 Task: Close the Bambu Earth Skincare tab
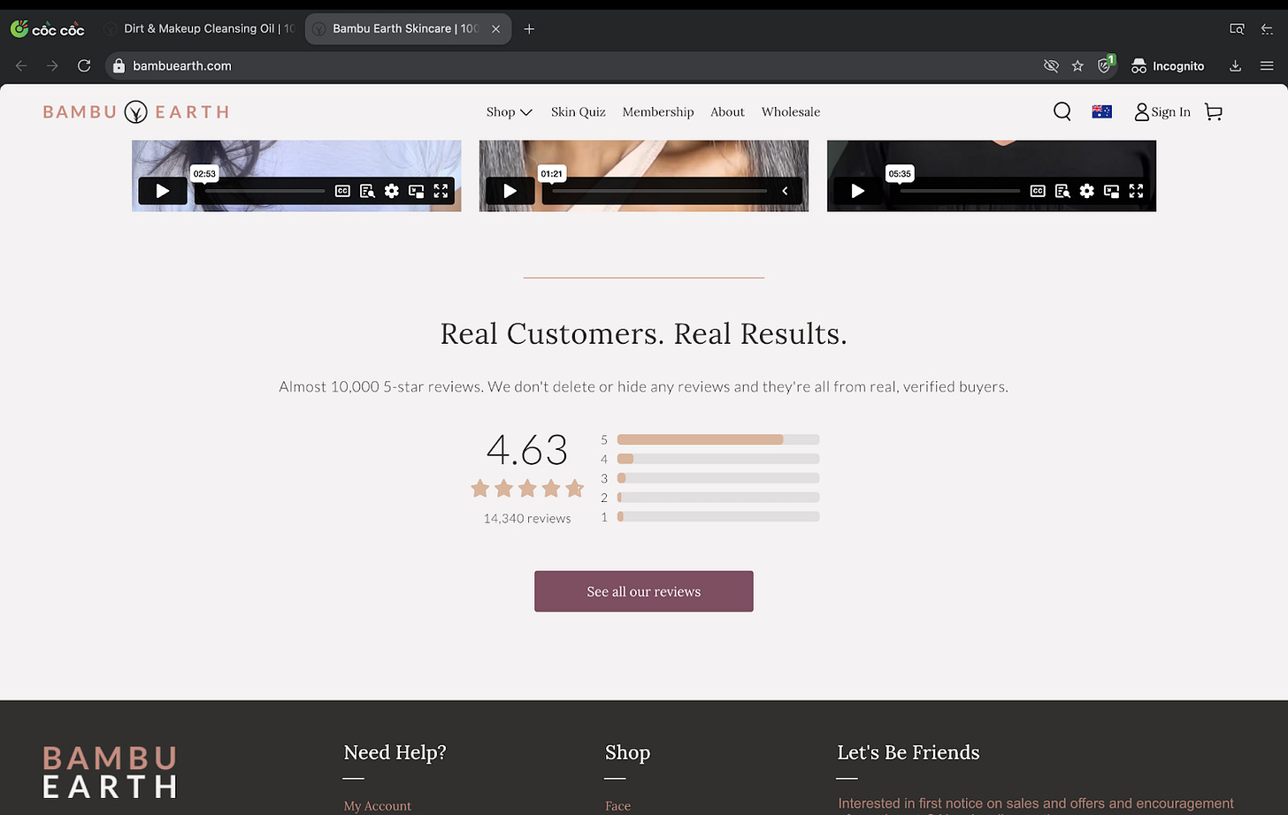point(495,29)
